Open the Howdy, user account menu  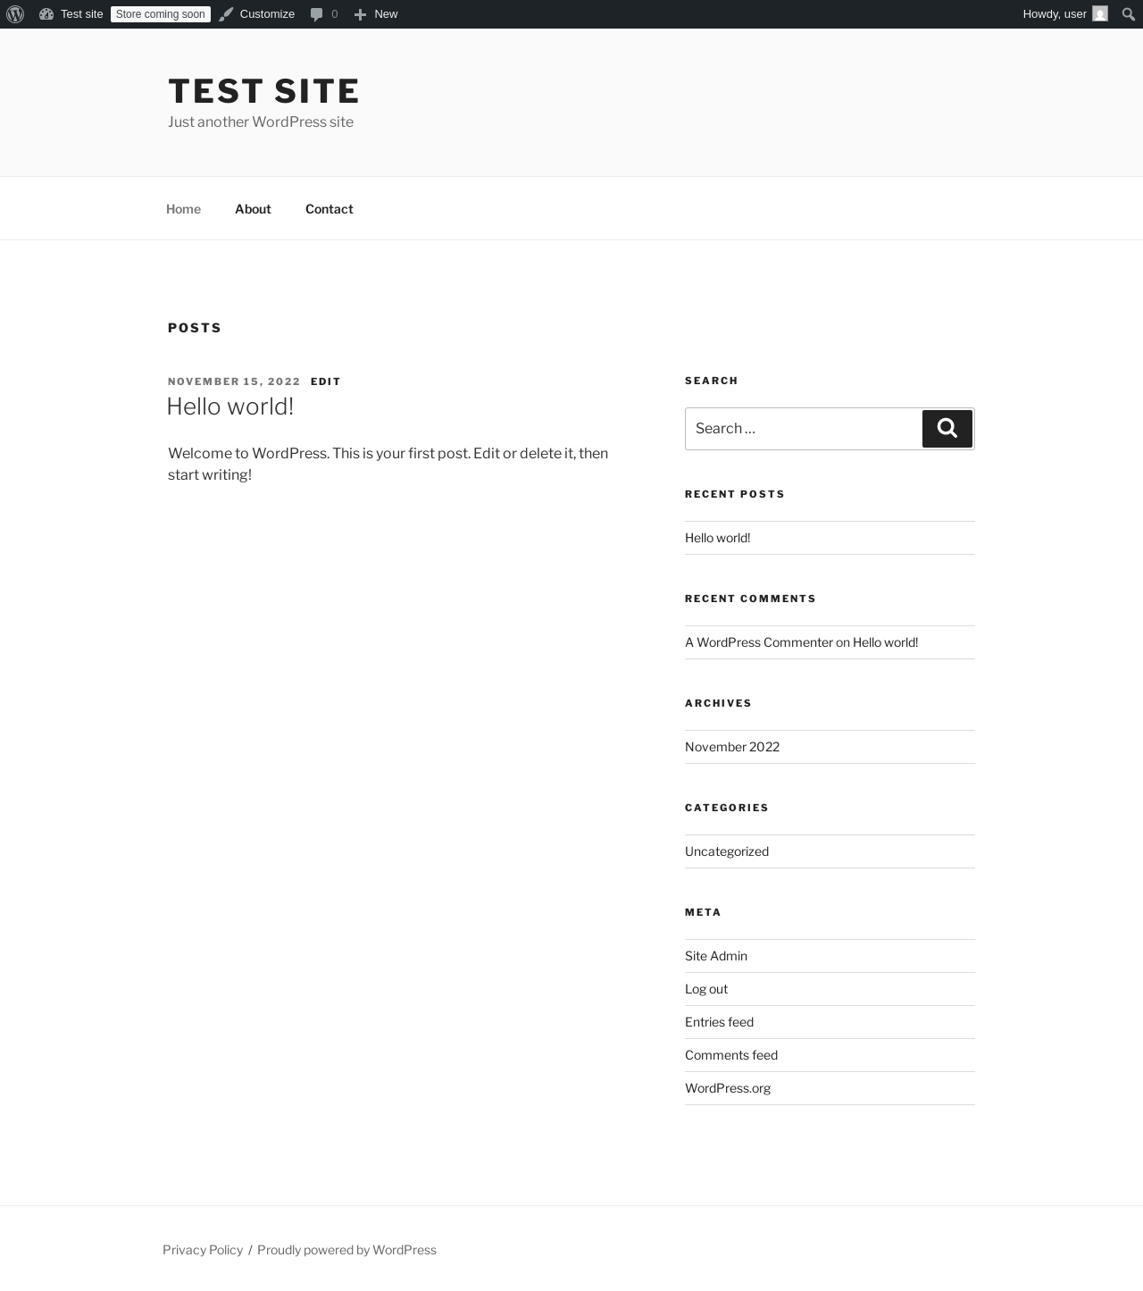1054,14
